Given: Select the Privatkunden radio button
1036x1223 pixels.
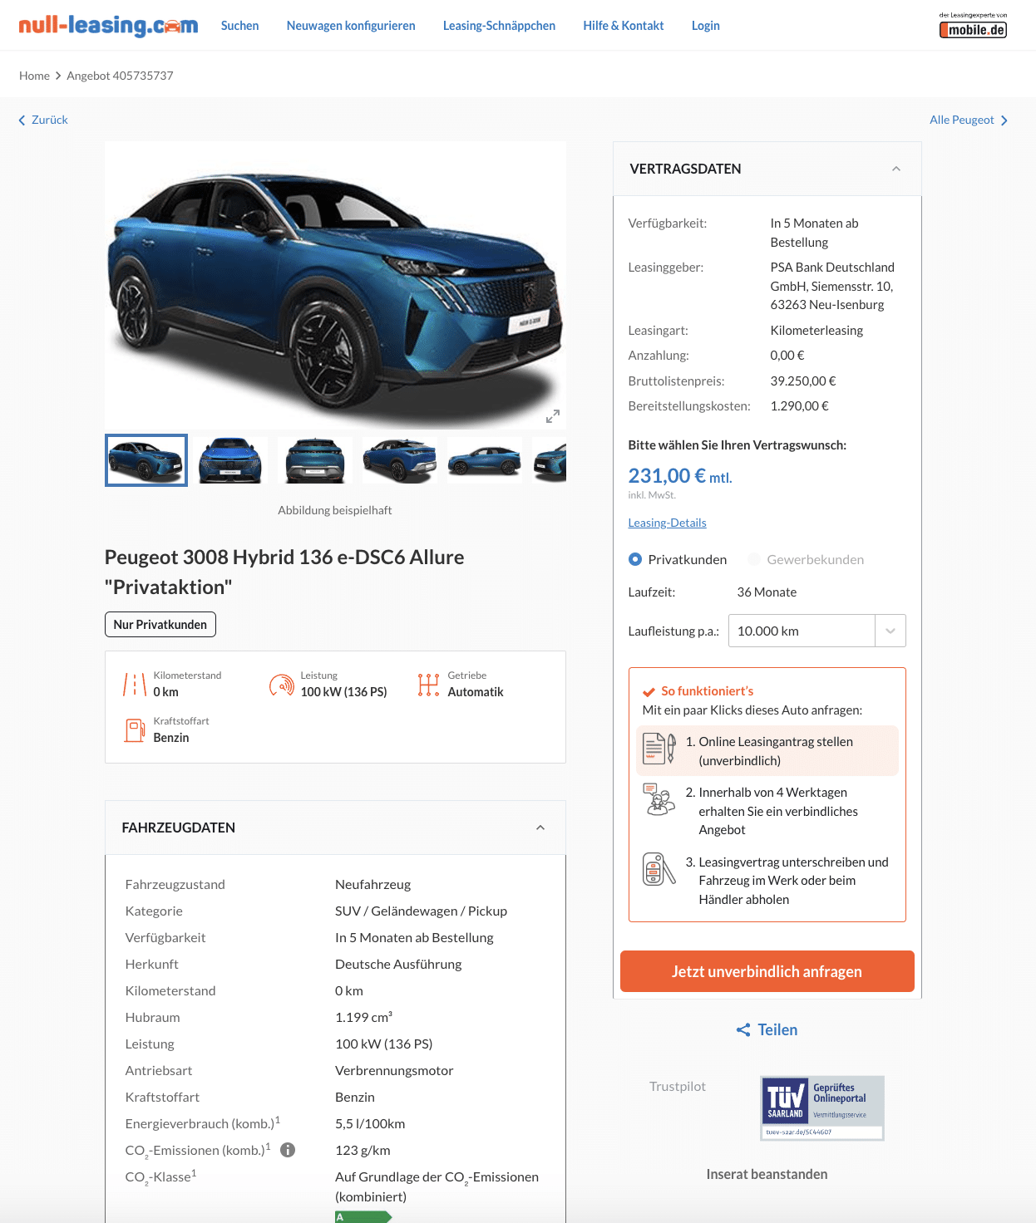Looking at the screenshot, I should coord(635,559).
